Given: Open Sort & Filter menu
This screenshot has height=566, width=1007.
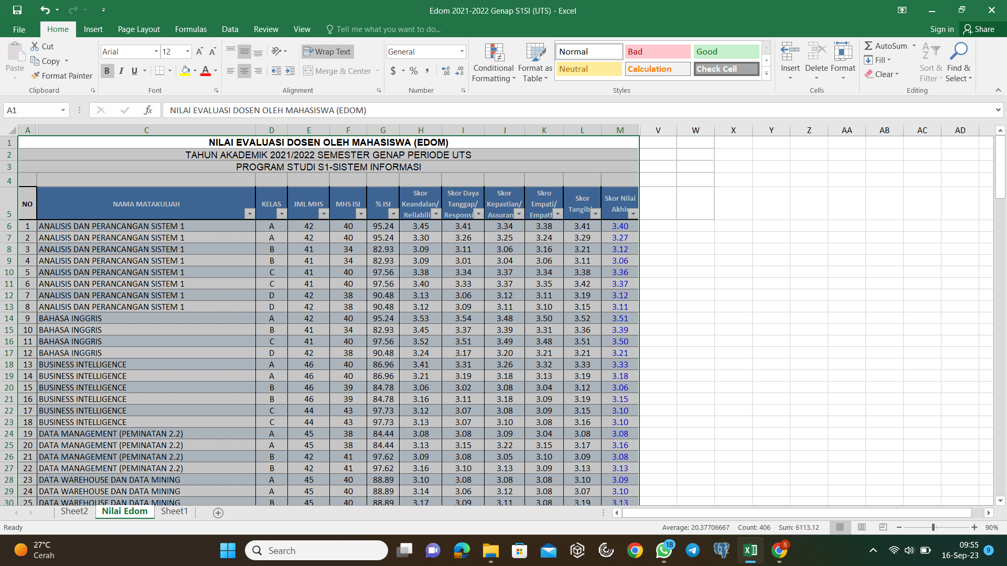Looking at the screenshot, I should pyautogui.click(x=931, y=62).
